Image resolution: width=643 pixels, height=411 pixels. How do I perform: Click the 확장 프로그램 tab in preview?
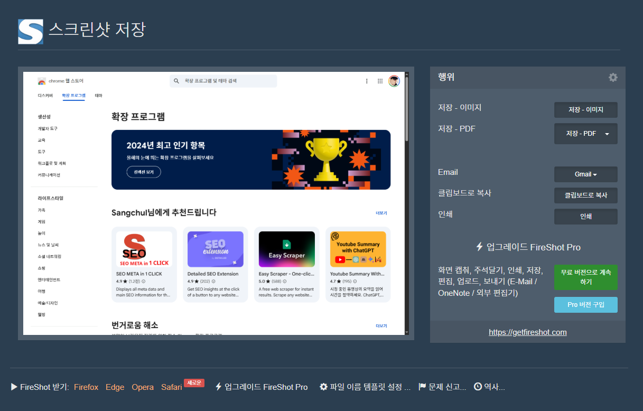click(x=73, y=96)
